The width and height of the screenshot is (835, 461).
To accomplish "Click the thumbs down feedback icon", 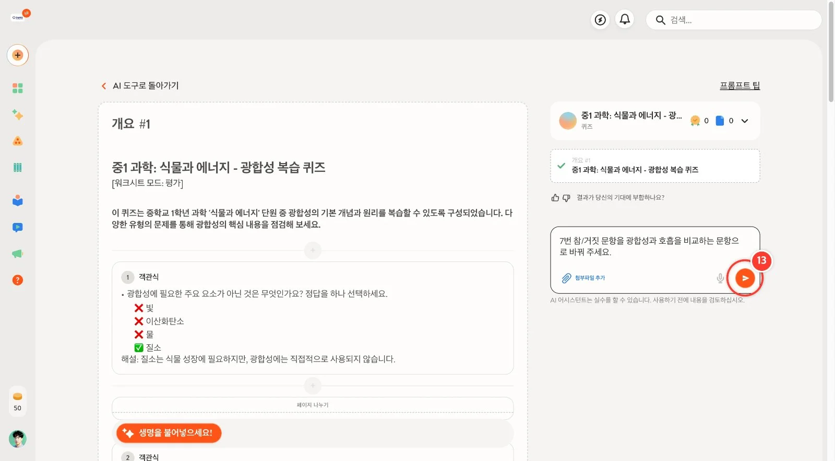I will pos(566,198).
